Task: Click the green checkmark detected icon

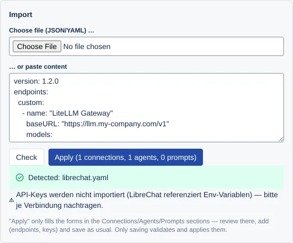Action: [20, 177]
